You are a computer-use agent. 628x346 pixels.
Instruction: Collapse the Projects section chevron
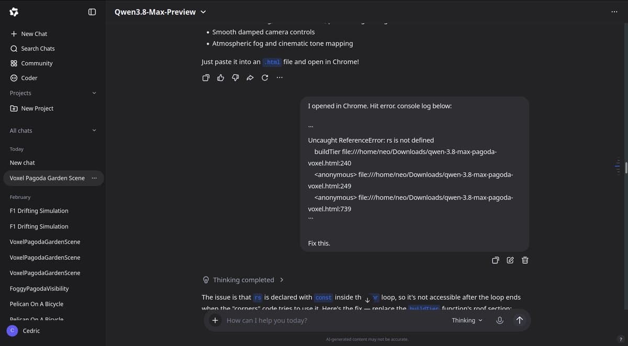[94, 93]
